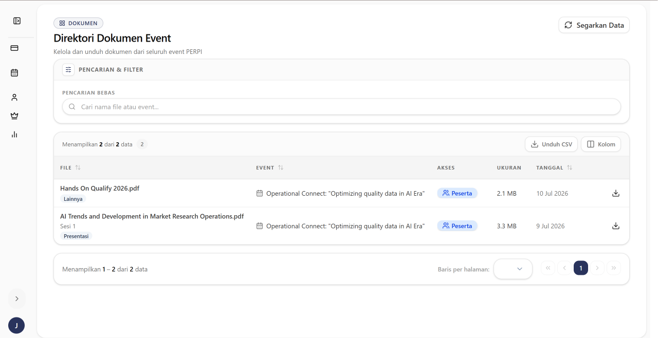This screenshot has height=338, width=658.
Task: Open the J user avatar menu
Action: [16, 325]
